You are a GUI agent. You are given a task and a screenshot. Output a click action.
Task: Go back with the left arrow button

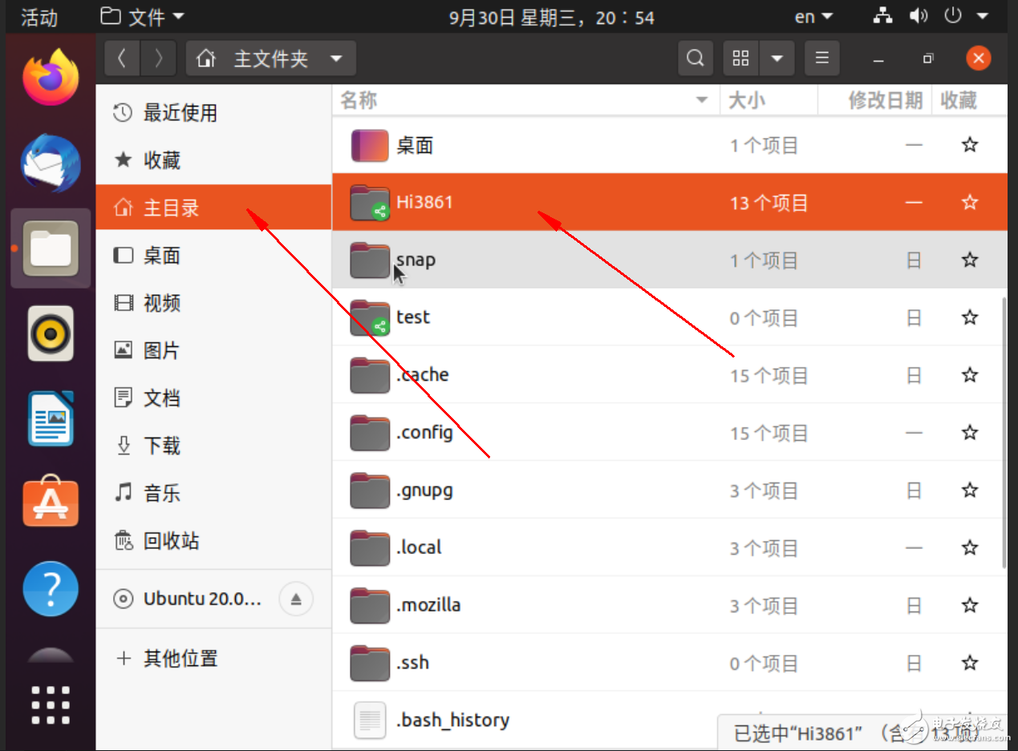point(122,59)
